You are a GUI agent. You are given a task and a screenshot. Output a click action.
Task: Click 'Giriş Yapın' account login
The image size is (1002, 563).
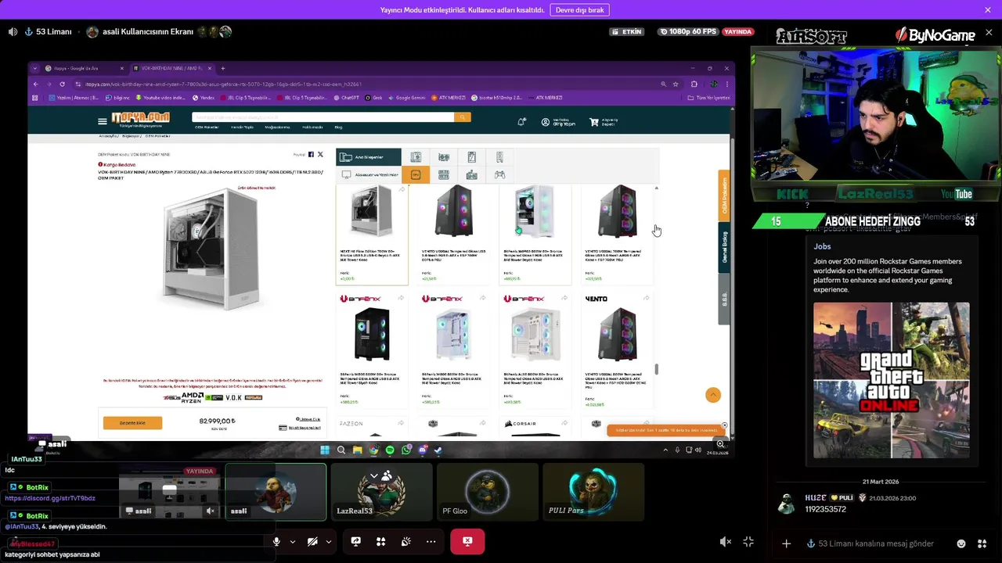coord(558,122)
